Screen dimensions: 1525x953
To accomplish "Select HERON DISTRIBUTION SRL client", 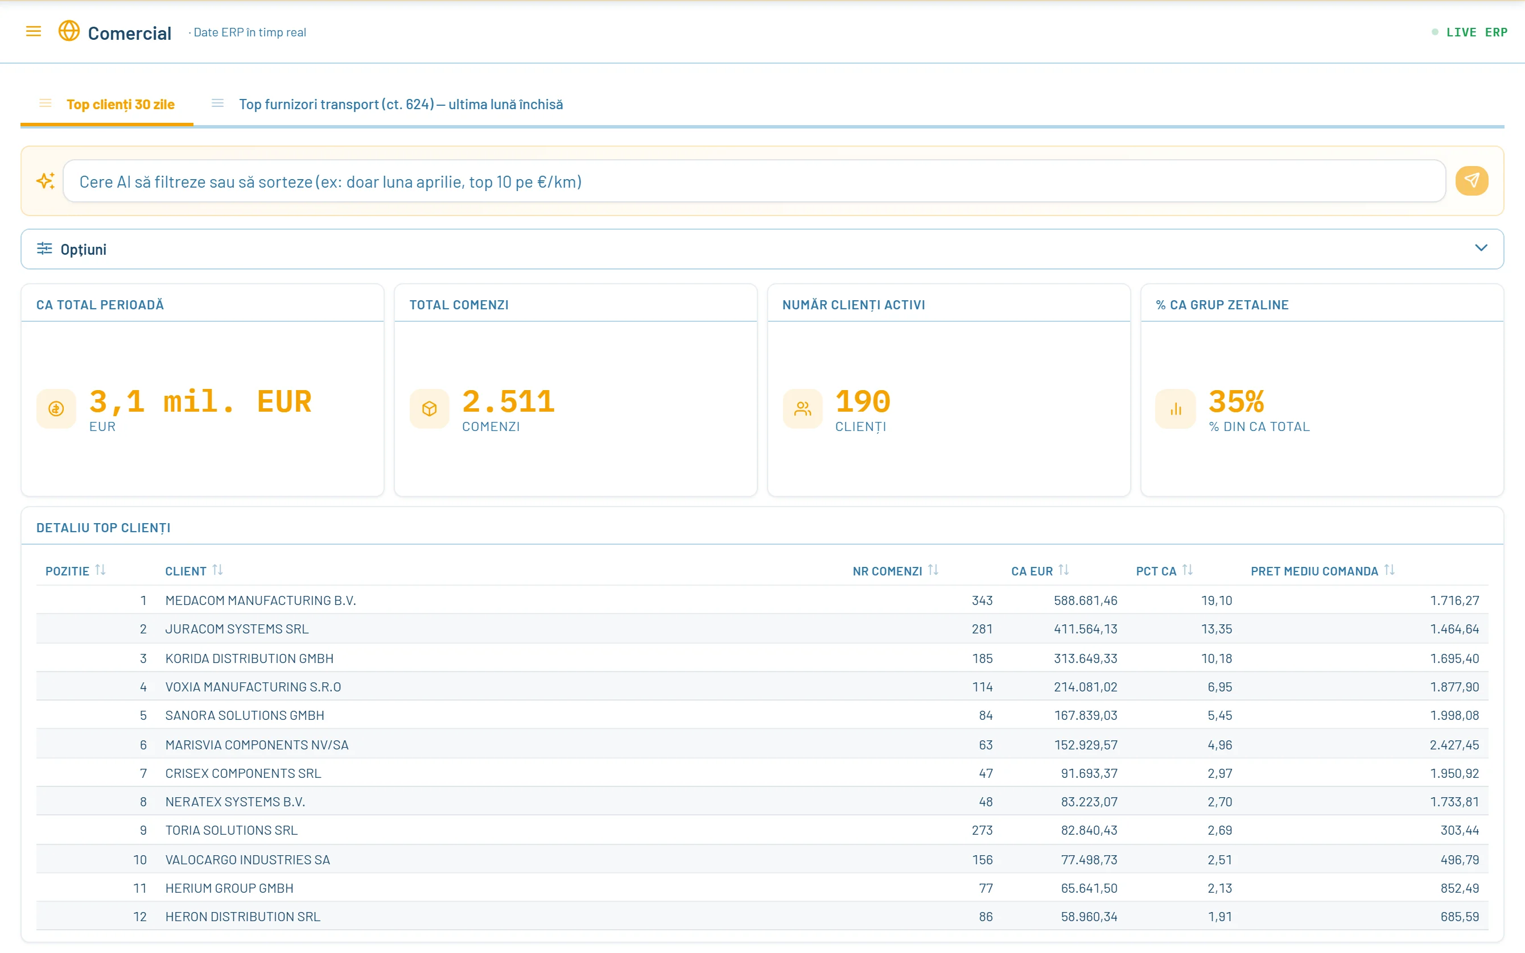I will [243, 917].
